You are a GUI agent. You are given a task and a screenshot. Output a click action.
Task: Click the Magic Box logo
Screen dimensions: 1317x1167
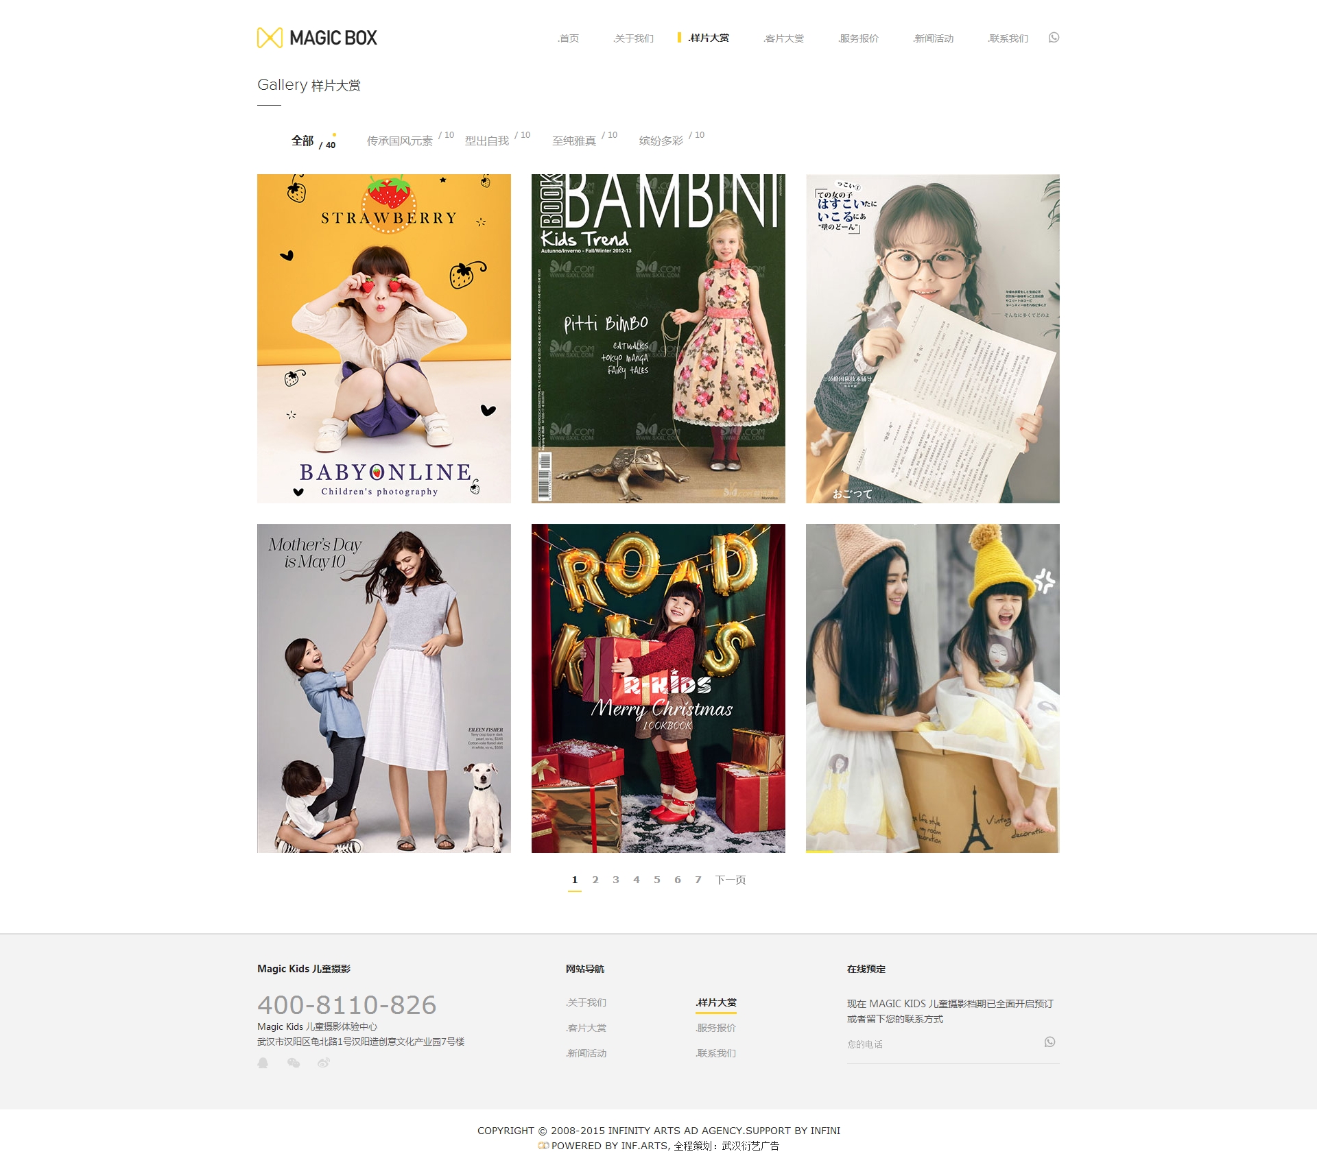coord(317,38)
